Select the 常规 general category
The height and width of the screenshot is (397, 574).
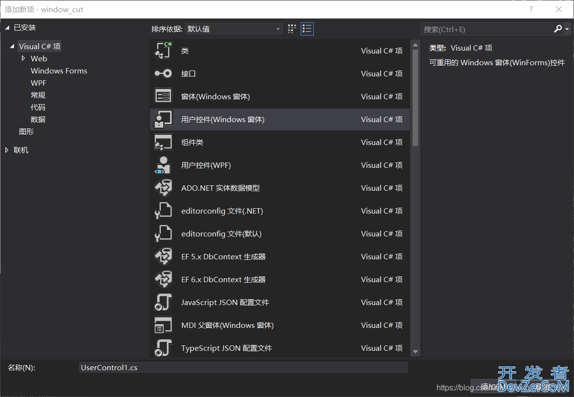tap(38, 95)
